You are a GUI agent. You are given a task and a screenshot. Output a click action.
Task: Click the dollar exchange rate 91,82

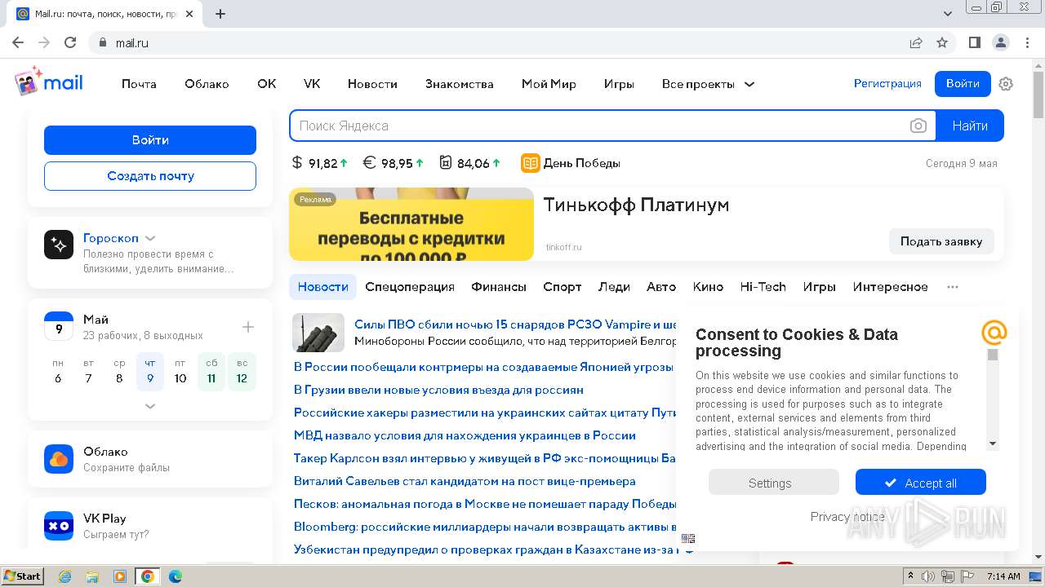tap(320, 163)
